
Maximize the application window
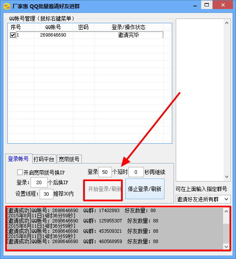coord(207,5)
